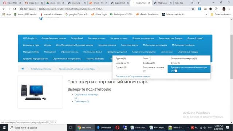Open the Спортивные товары breadcrumb

41,69
